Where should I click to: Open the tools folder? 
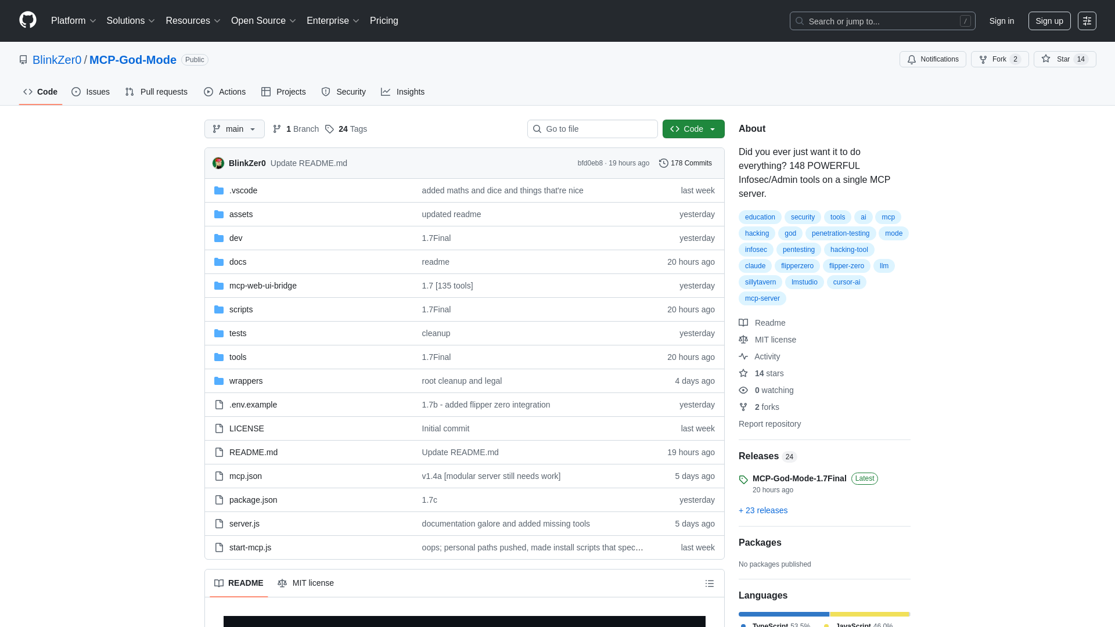pyautogui.click(x=238, y=357)
